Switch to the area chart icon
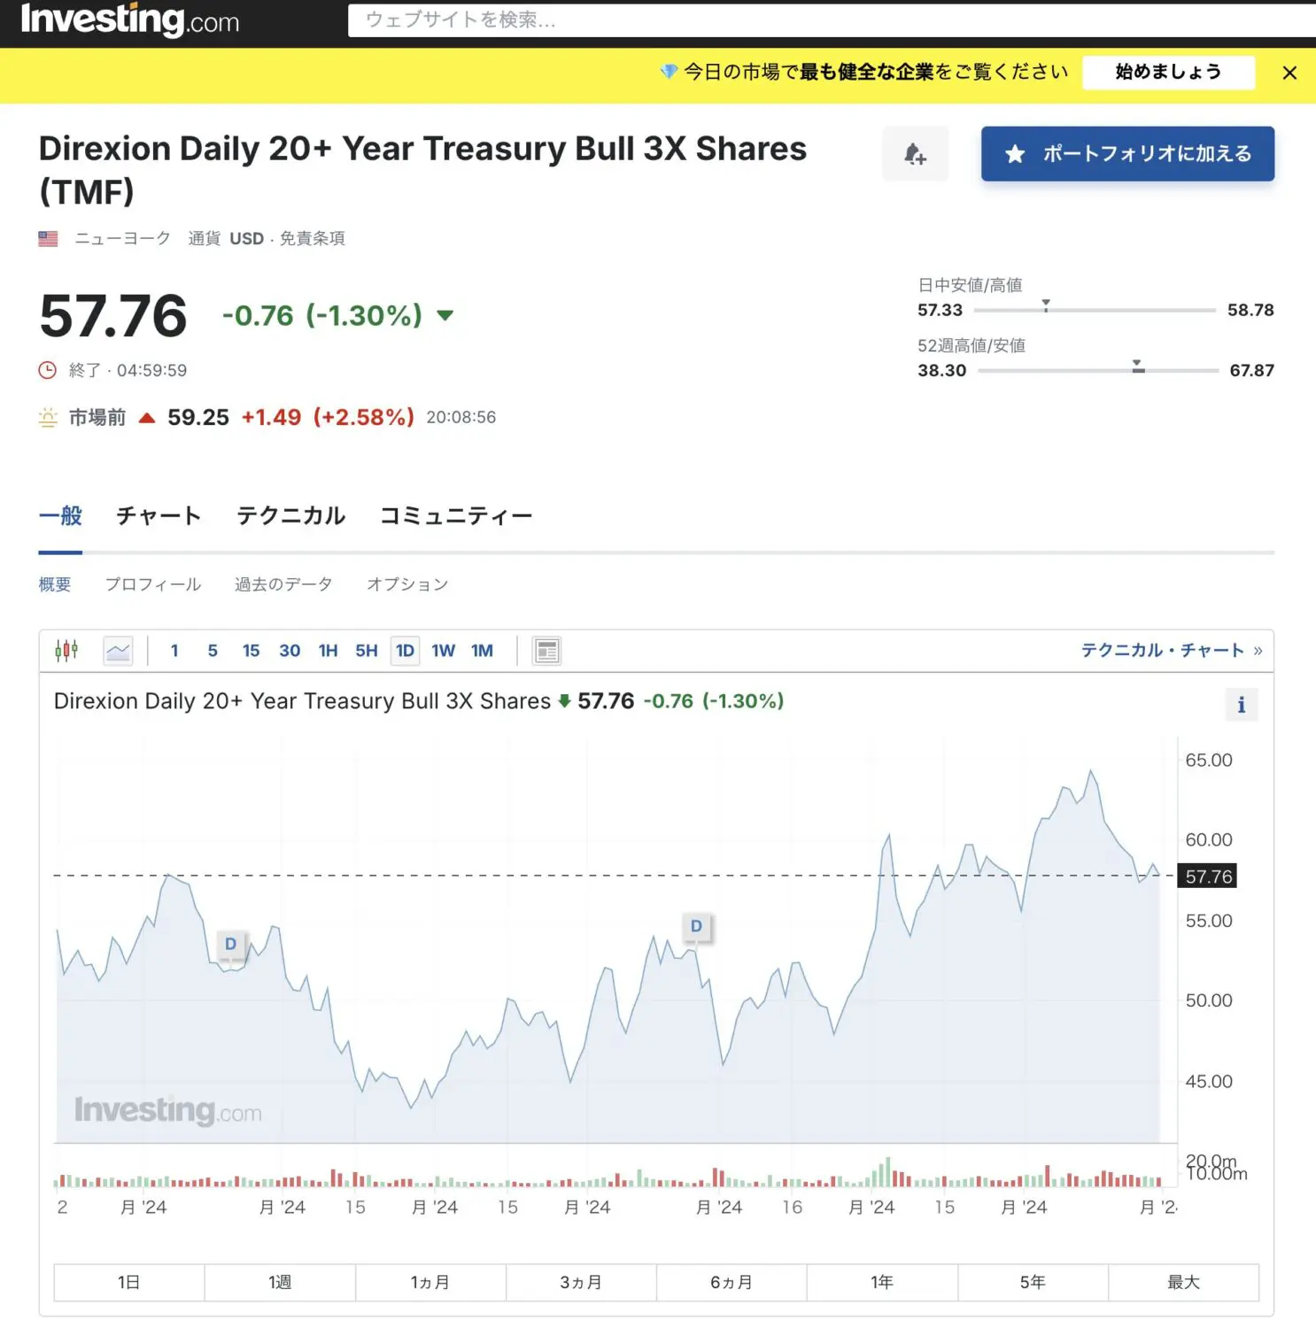 point(118,651)
